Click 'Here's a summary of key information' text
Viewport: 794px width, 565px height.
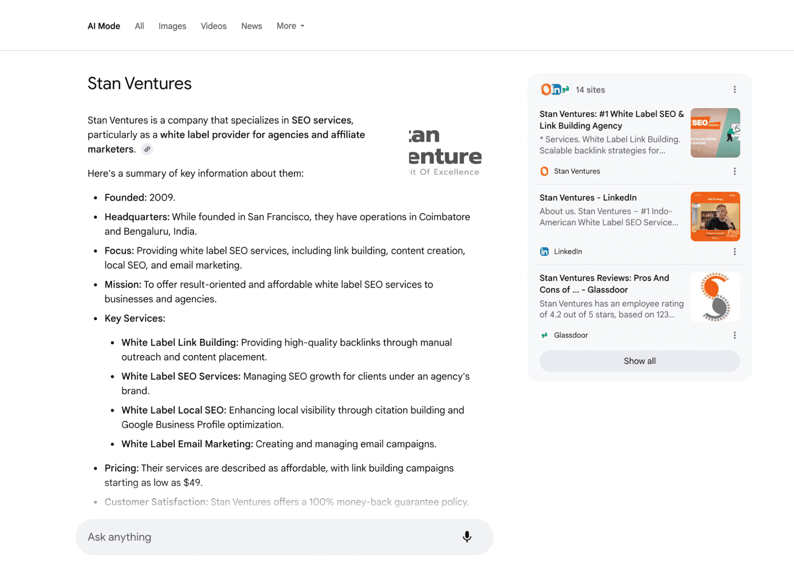[195, 173]
